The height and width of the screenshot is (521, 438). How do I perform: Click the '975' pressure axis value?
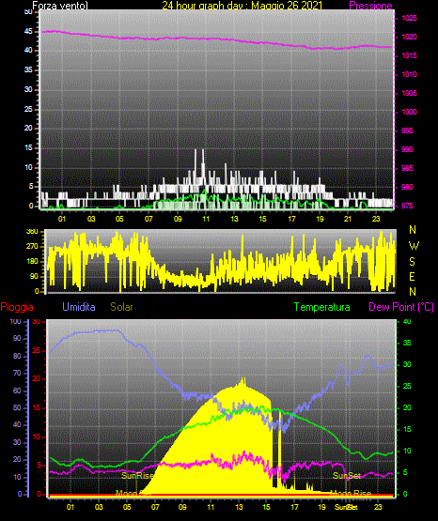407,206
